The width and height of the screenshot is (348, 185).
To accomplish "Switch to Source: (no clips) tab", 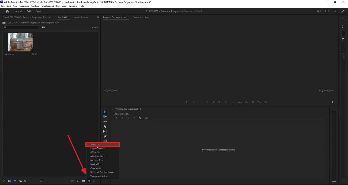I will tap(141, 17).
